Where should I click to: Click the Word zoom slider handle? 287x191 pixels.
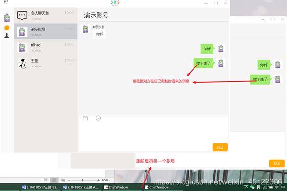pos(83,180)
